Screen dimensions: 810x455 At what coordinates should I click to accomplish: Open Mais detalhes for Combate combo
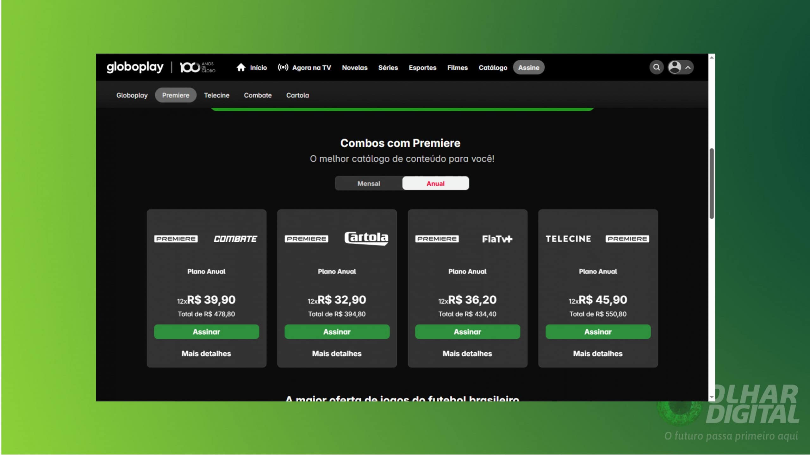pos(206,354)
